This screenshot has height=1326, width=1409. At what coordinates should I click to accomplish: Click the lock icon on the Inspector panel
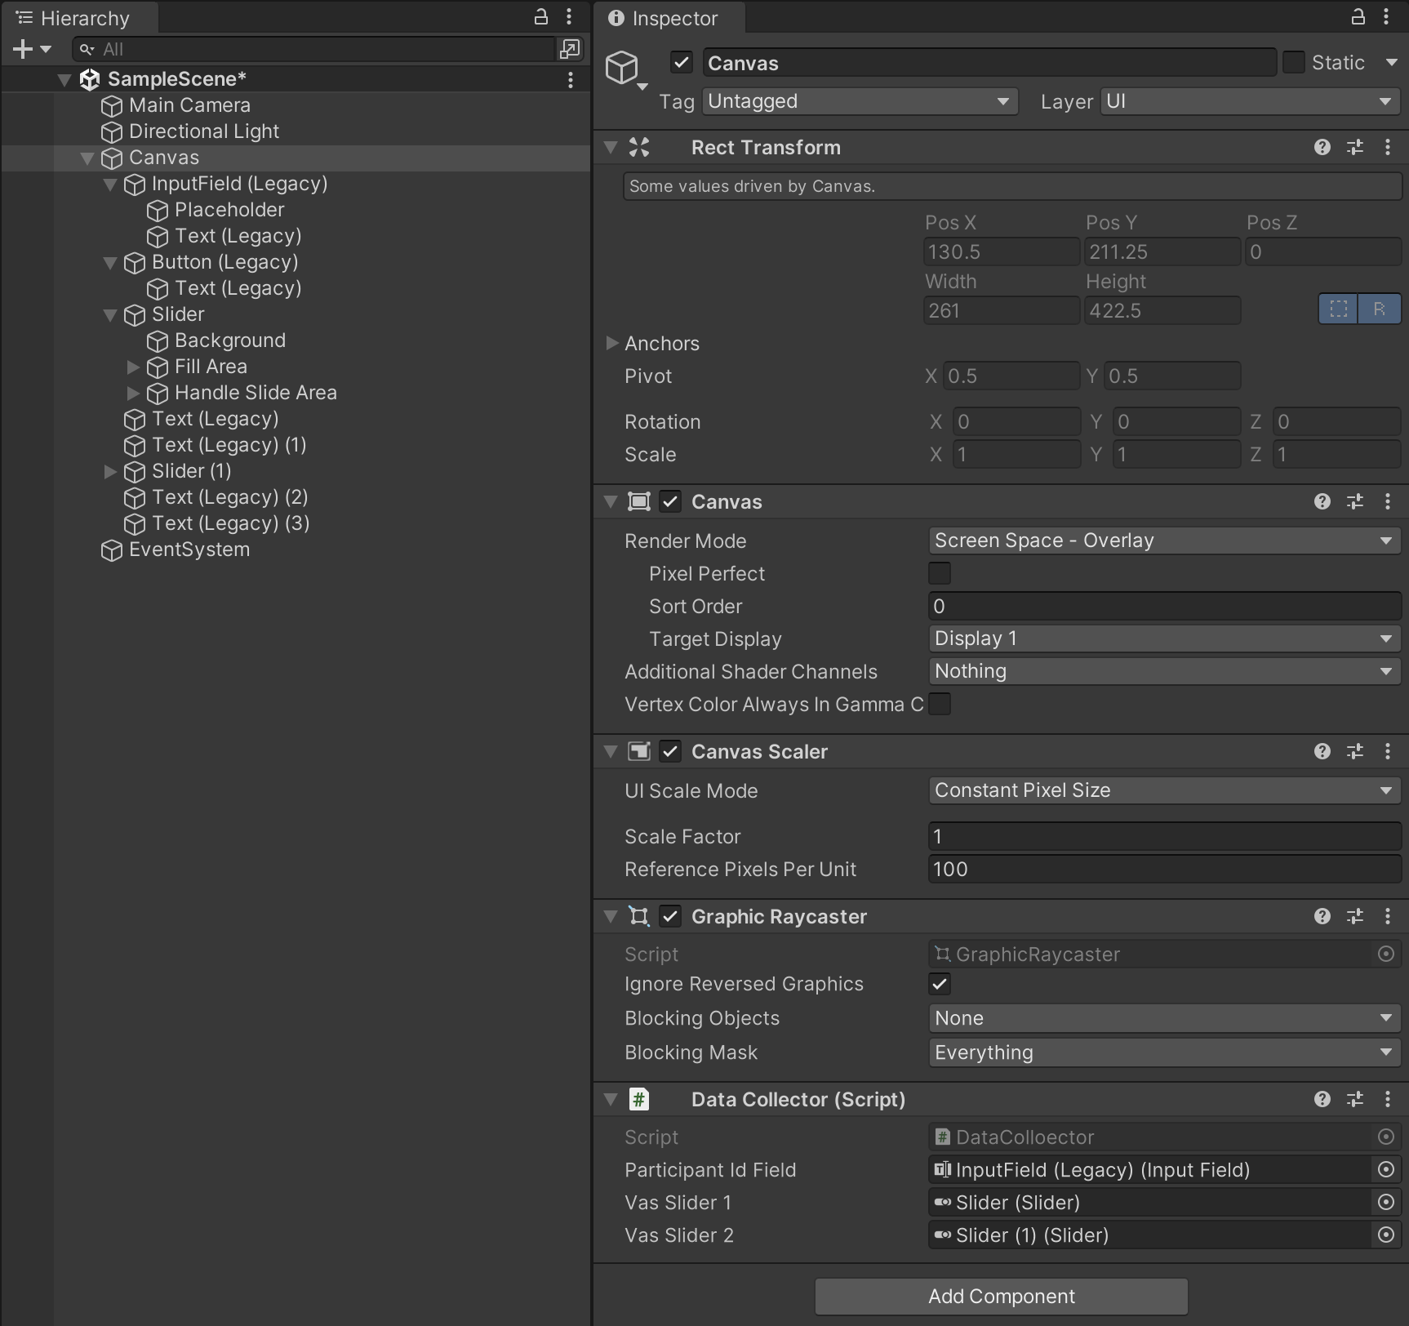click(1358, 17)
